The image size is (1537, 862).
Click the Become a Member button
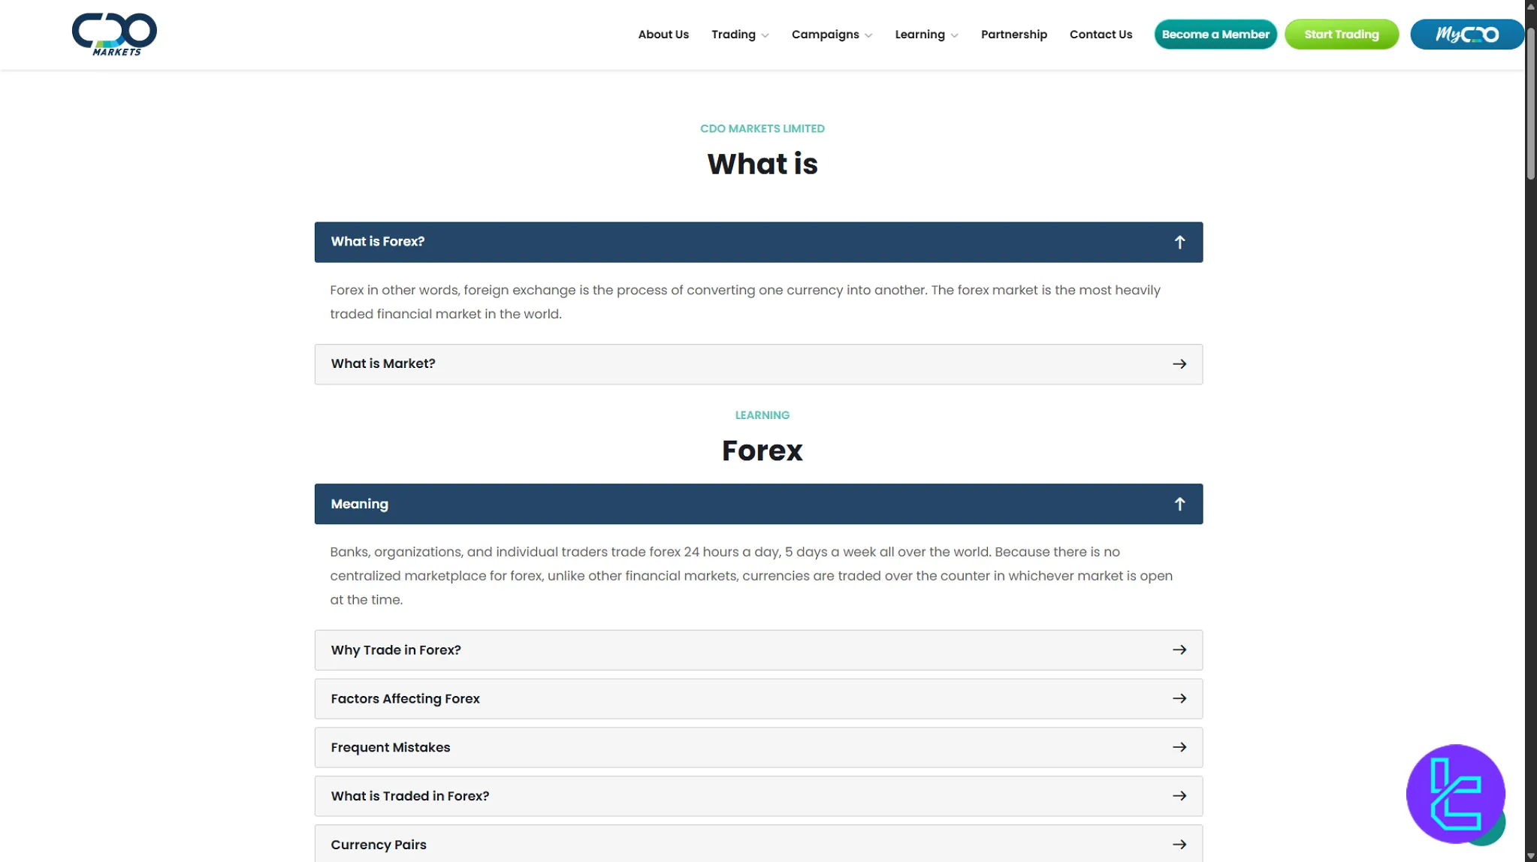point(1215,35)
